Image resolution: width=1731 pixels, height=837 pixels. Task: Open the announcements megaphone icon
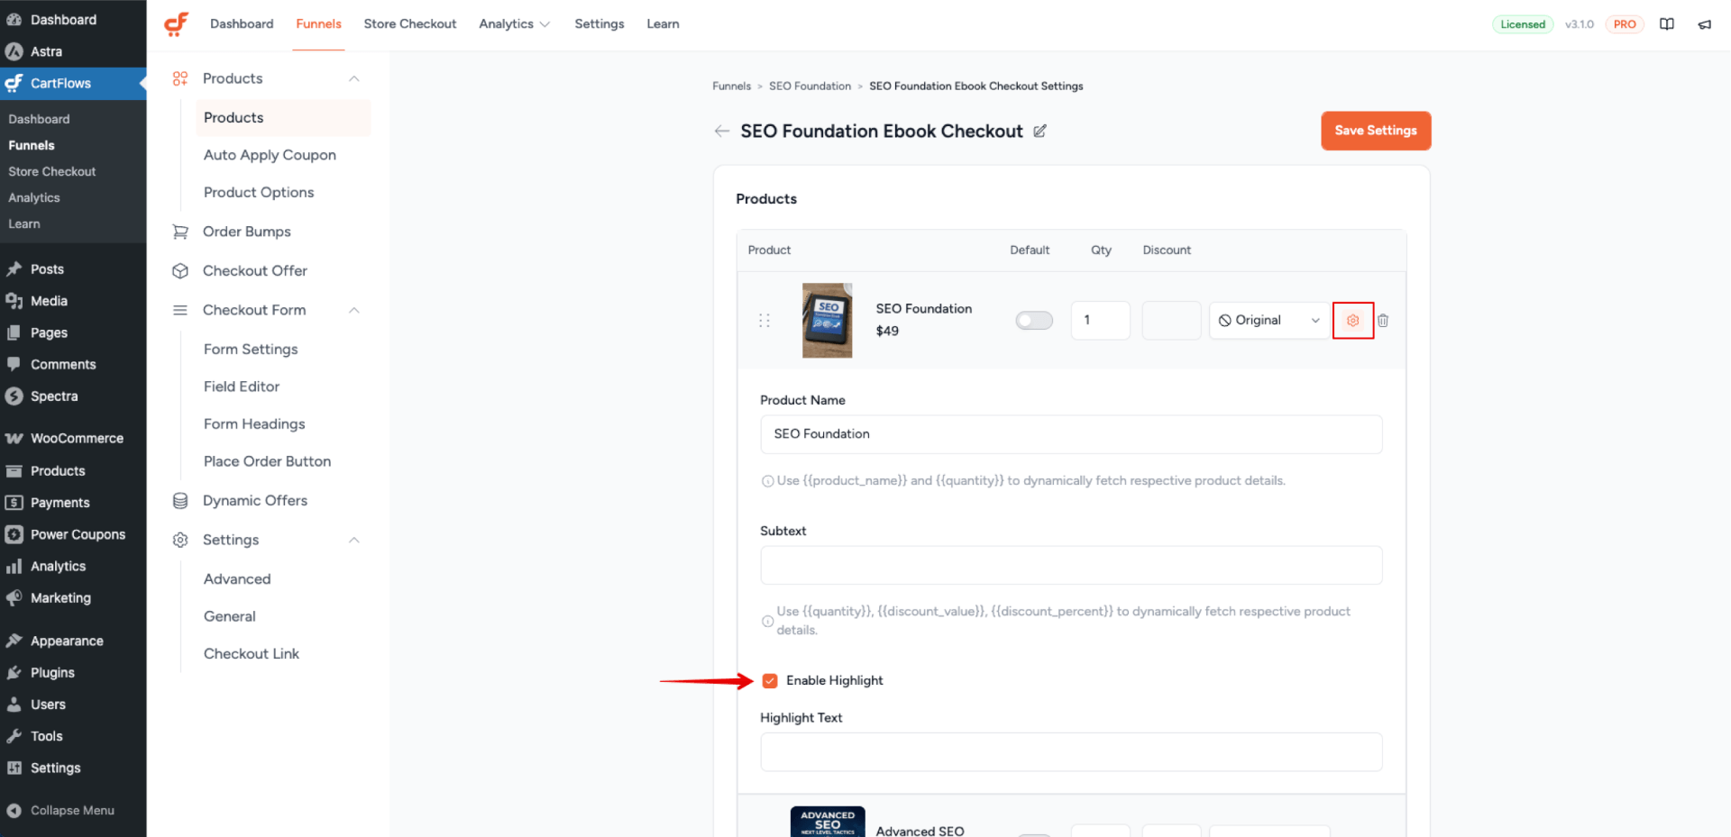click(1704, 24)
